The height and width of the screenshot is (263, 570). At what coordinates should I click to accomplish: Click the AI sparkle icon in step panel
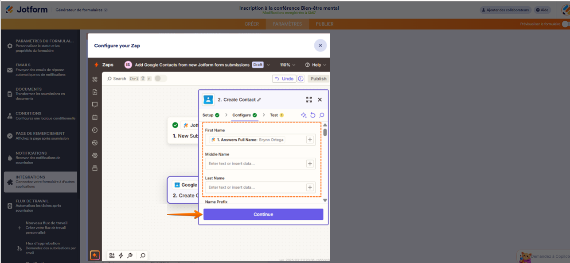tap(304, 115)
